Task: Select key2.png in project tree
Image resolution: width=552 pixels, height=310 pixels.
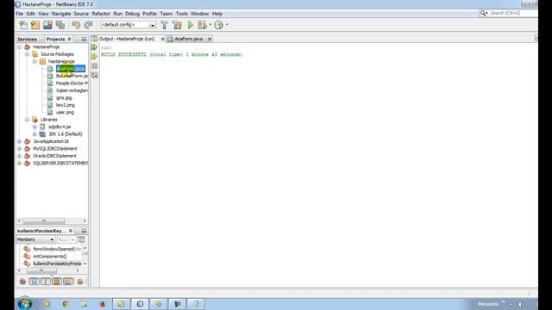Action: tap(66, 105)
